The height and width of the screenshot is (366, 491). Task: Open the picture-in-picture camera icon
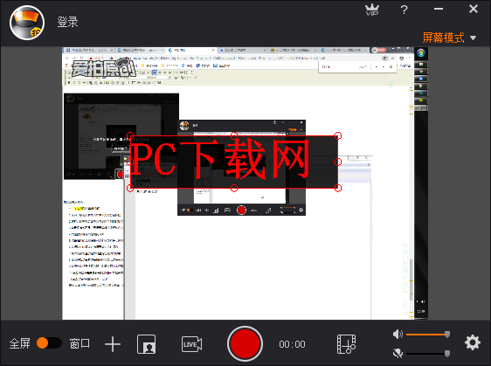[x=146, y=344]
